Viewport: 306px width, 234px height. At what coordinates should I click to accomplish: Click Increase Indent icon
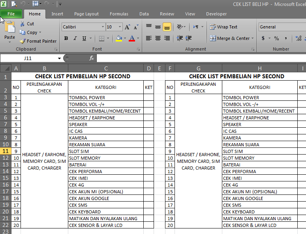coord(189,38)
